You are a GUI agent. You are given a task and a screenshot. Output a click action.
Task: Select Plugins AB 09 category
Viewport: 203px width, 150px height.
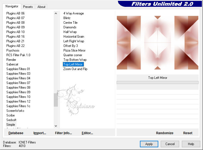[x=15, y=27]
